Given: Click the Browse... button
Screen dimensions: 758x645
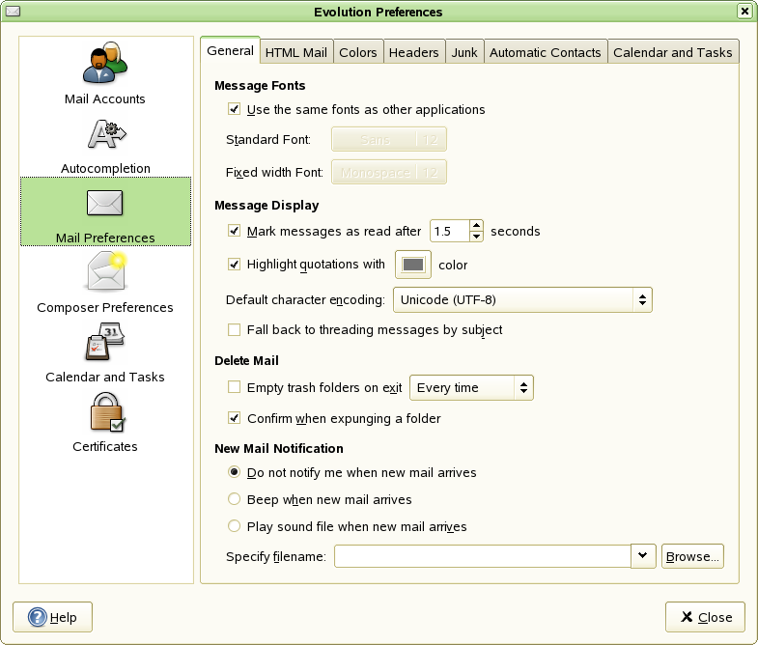Looking at the screenshot, I should (x=692, y=557).
